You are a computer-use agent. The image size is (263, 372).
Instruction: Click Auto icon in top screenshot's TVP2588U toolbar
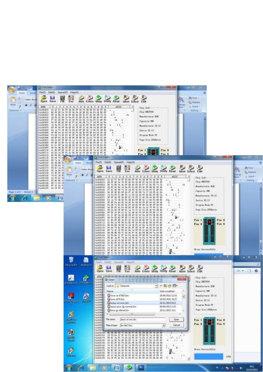pyautogui.click(x=81, y=99)
